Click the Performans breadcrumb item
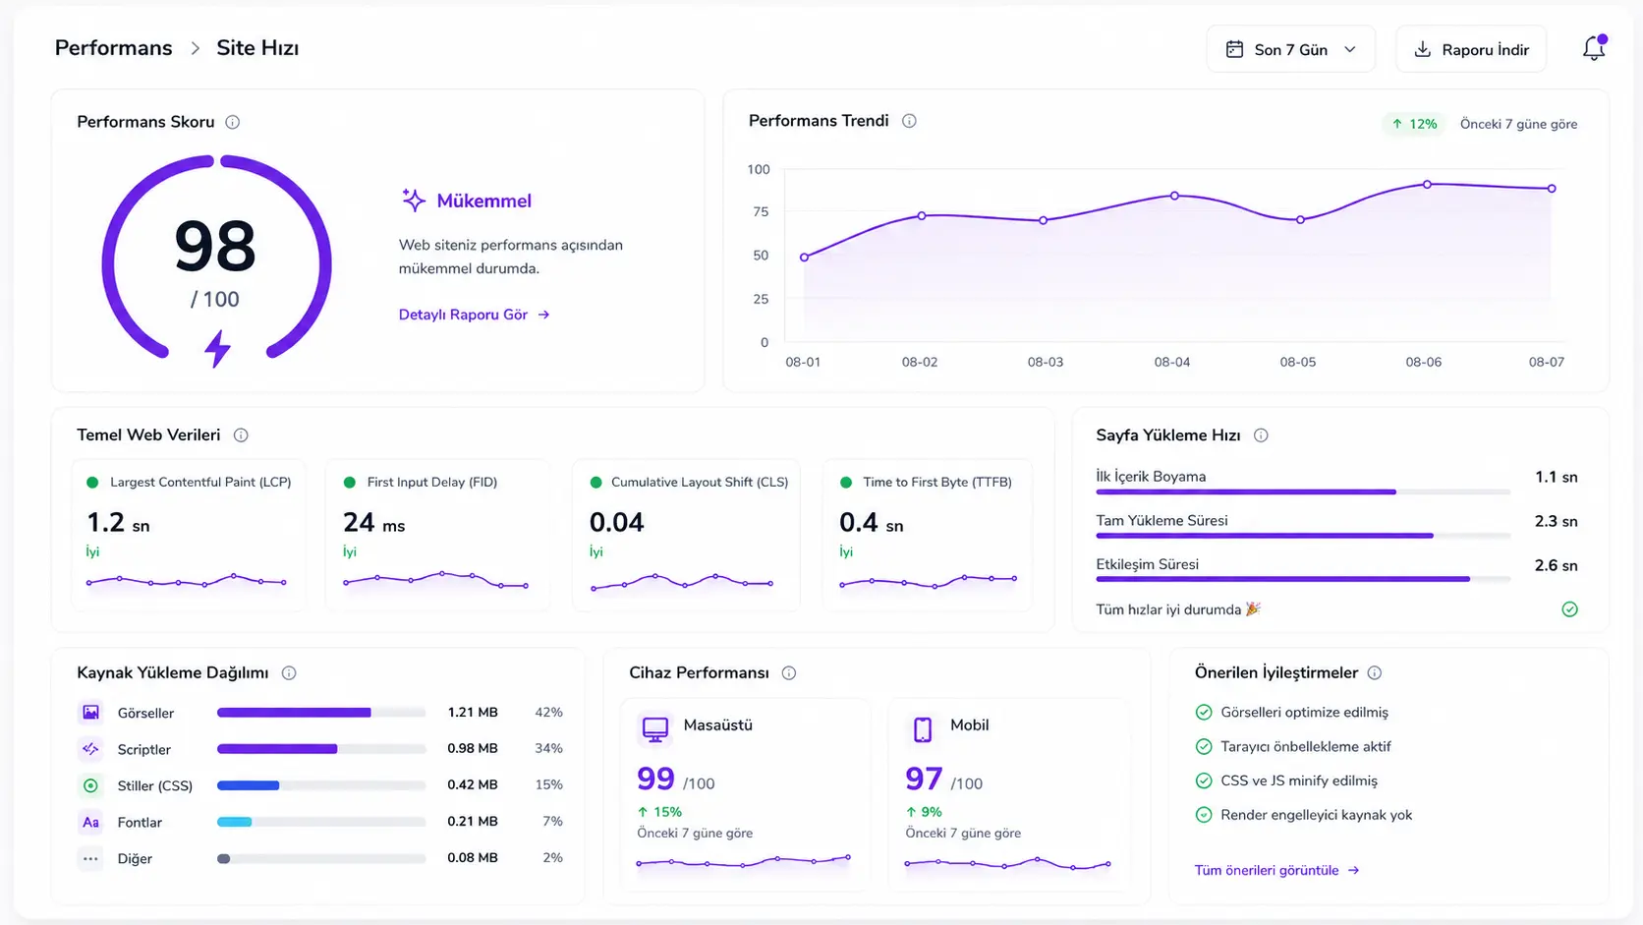This screenshot has width=1643, height=925. coord(113,48)
